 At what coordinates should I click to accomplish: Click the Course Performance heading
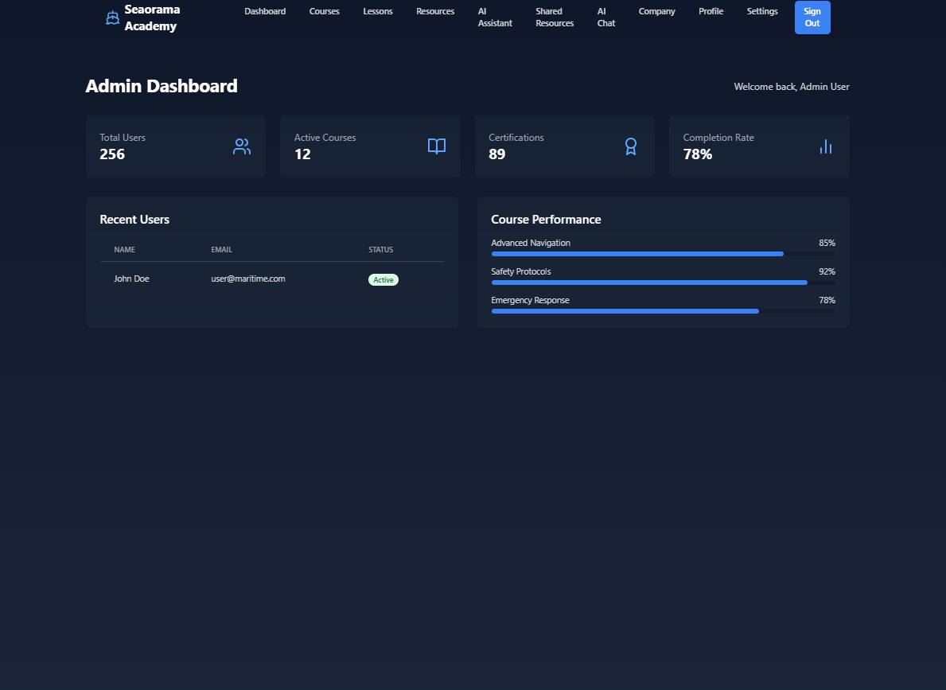(546, 220)
